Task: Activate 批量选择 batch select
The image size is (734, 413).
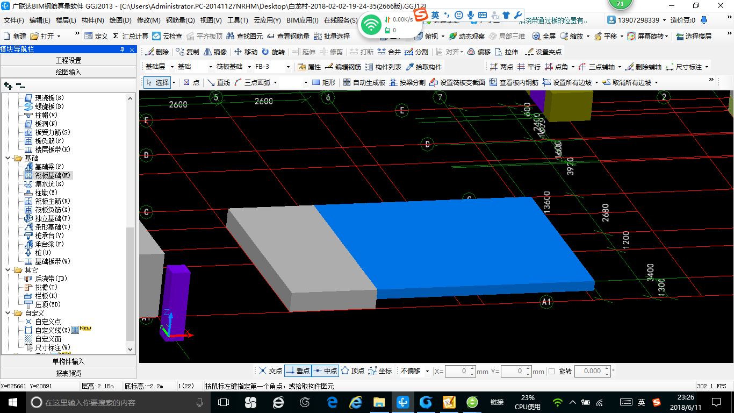Action: [332, 36]
